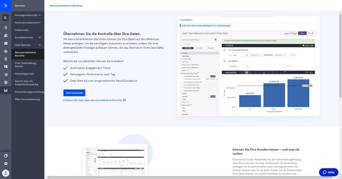The height and width of the screenshot is (179, 342).
Task: Click the Welche Art von Berichten question text
Action: (x=94, y=62)
